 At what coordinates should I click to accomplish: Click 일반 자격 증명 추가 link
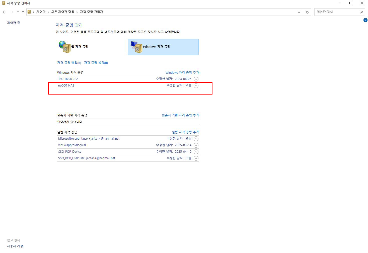pos(185,132)
